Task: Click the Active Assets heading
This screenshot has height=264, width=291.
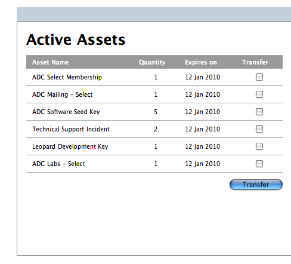Action: (76, 39)
